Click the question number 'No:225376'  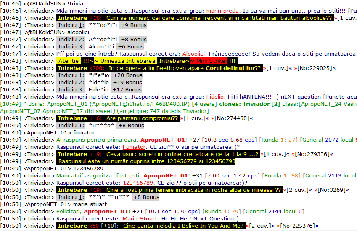pos(297,226)
